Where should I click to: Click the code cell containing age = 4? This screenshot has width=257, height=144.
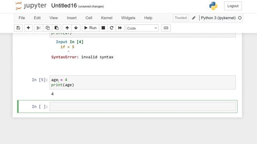[x=143, y=82]
